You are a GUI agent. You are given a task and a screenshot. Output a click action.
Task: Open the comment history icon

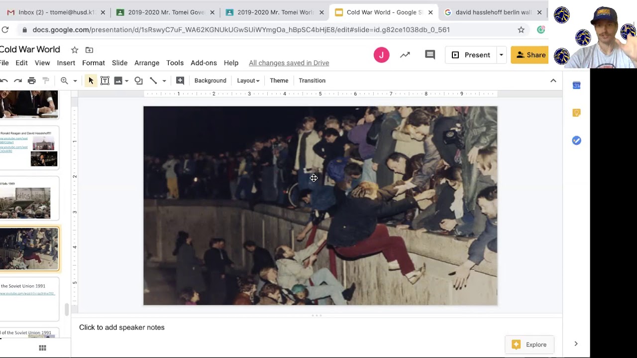(x=430, y=55)
